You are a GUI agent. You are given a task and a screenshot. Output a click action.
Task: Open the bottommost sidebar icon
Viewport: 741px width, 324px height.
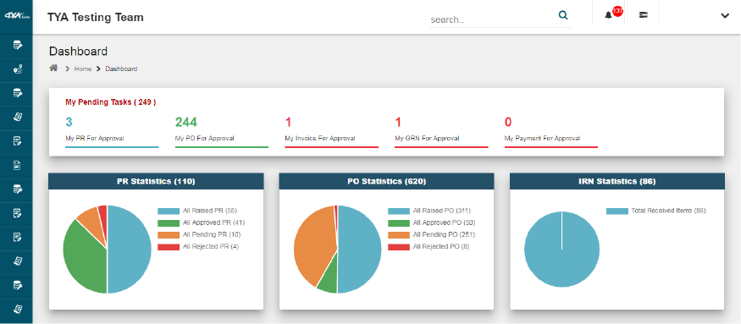pyautogui.click(x=18, y=309)
